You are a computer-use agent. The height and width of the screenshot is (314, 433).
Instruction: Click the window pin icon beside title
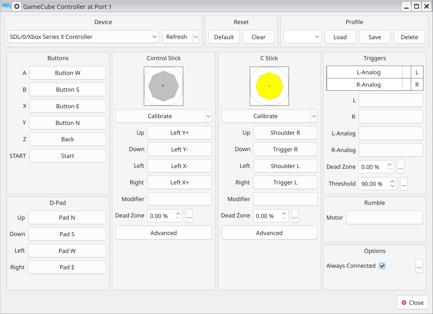pos(17,6)
